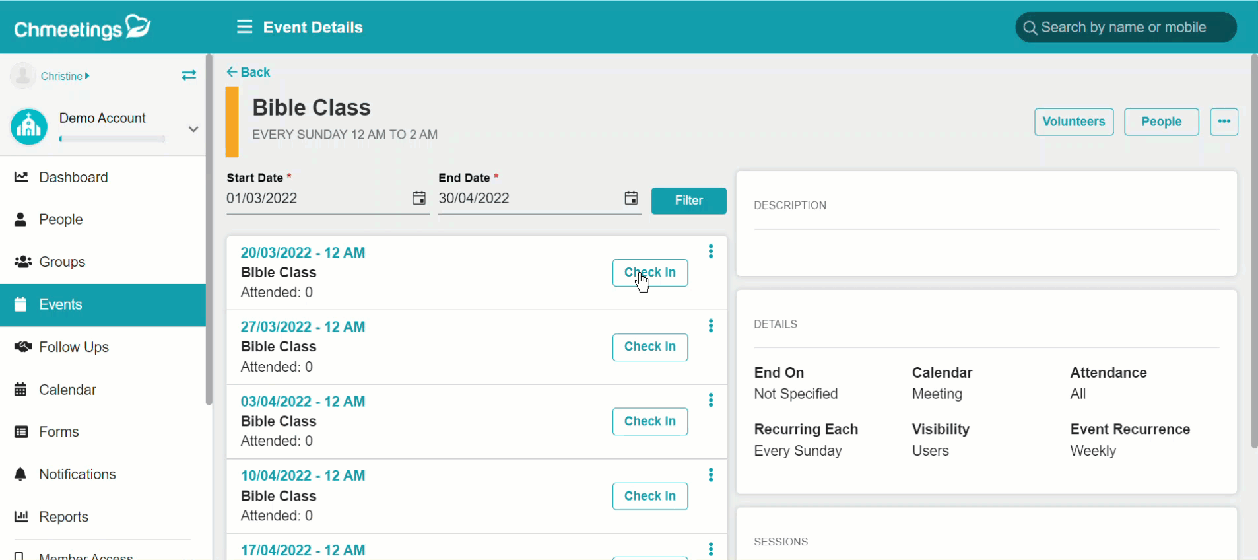Click the Events calendar icon
This screenshot has width=1258, height=560.
tap(21, 304)
